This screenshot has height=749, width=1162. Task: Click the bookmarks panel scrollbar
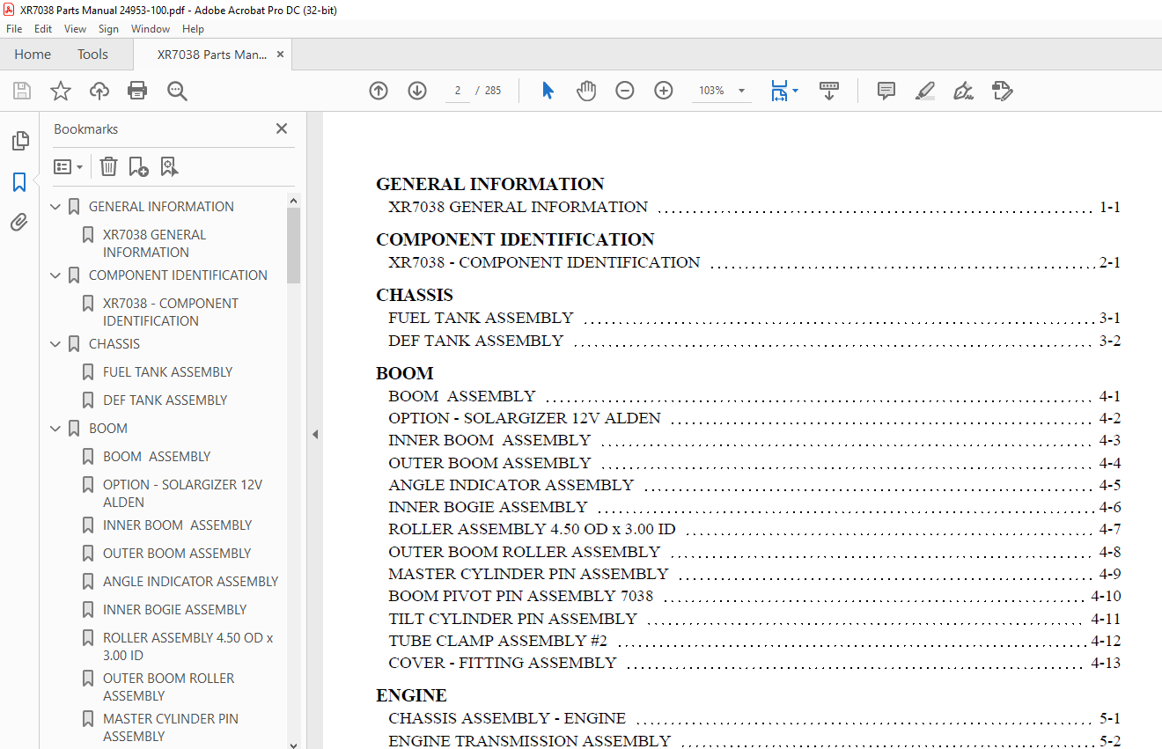click(x=294, y=245)
